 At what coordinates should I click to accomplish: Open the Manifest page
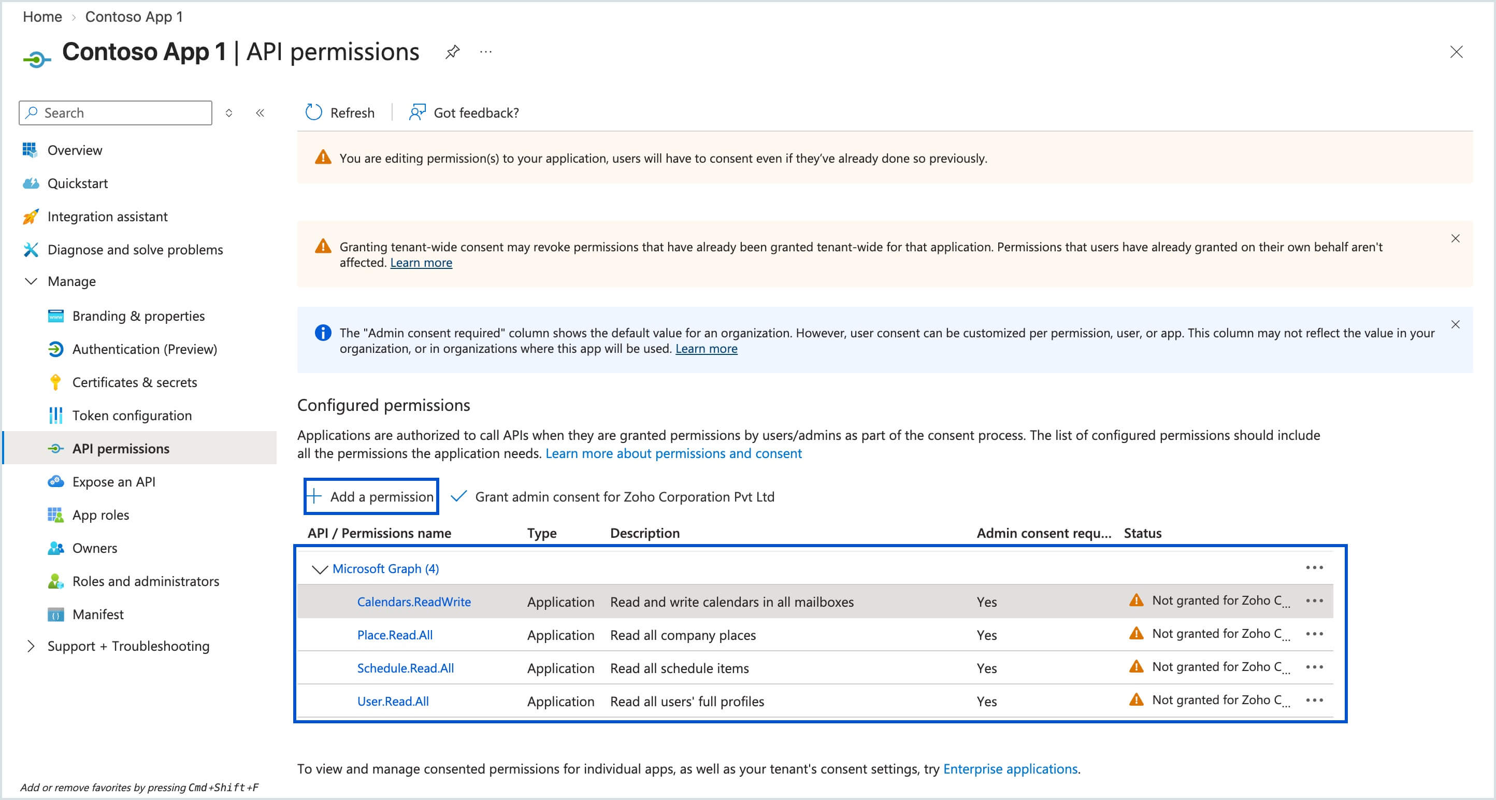click(x=98, y=613)
